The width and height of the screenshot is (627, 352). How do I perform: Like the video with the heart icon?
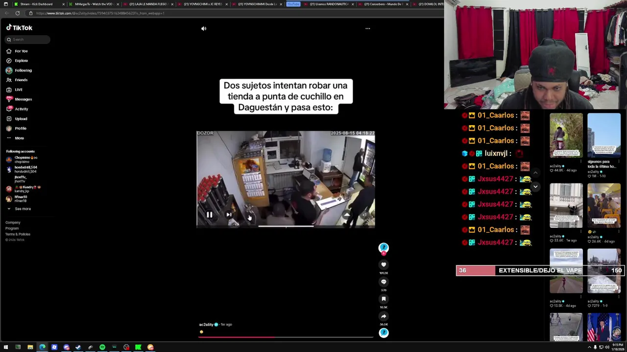pos(384,264)
